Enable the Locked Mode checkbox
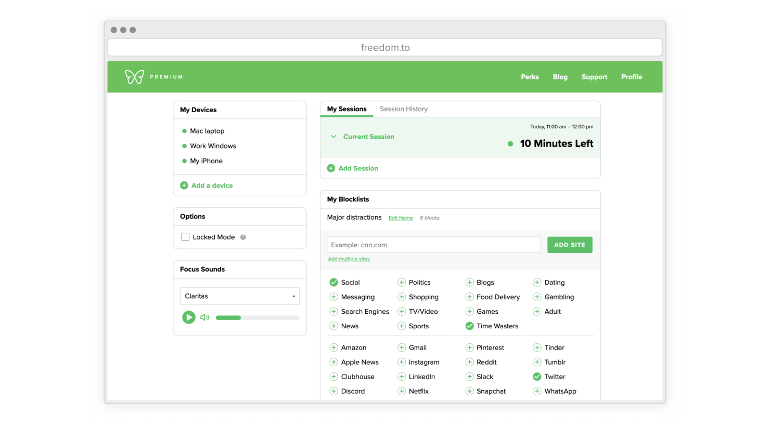Viewport: 770px width, 428px height. point(185,237)
